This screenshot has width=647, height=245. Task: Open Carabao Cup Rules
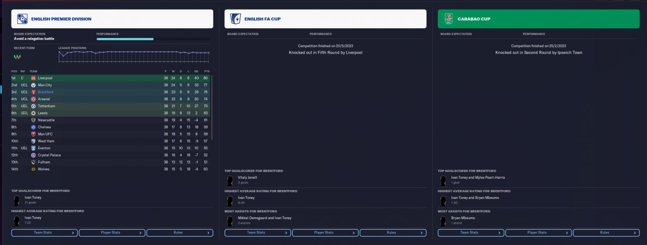pyautogui.click(x=606, y=233)
